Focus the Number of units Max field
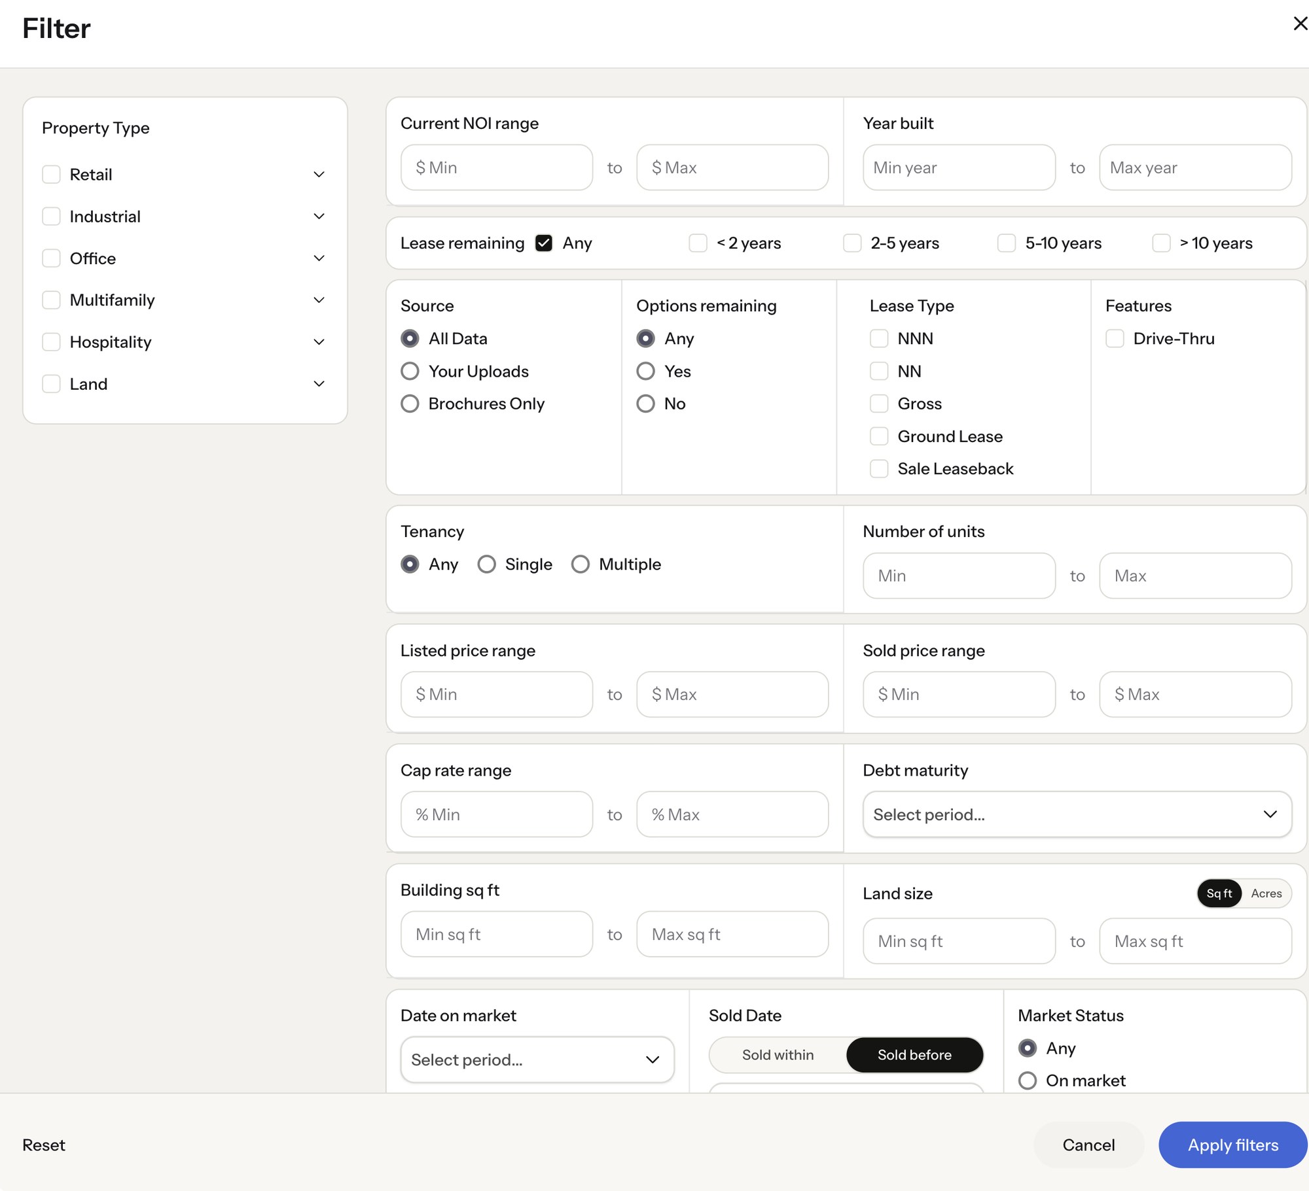The image size is (1309, 1191). point(1195,576)
